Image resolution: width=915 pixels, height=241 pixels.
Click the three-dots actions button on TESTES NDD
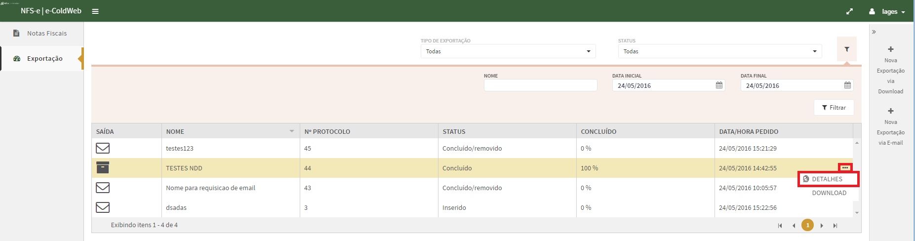[x=845, y=168]
